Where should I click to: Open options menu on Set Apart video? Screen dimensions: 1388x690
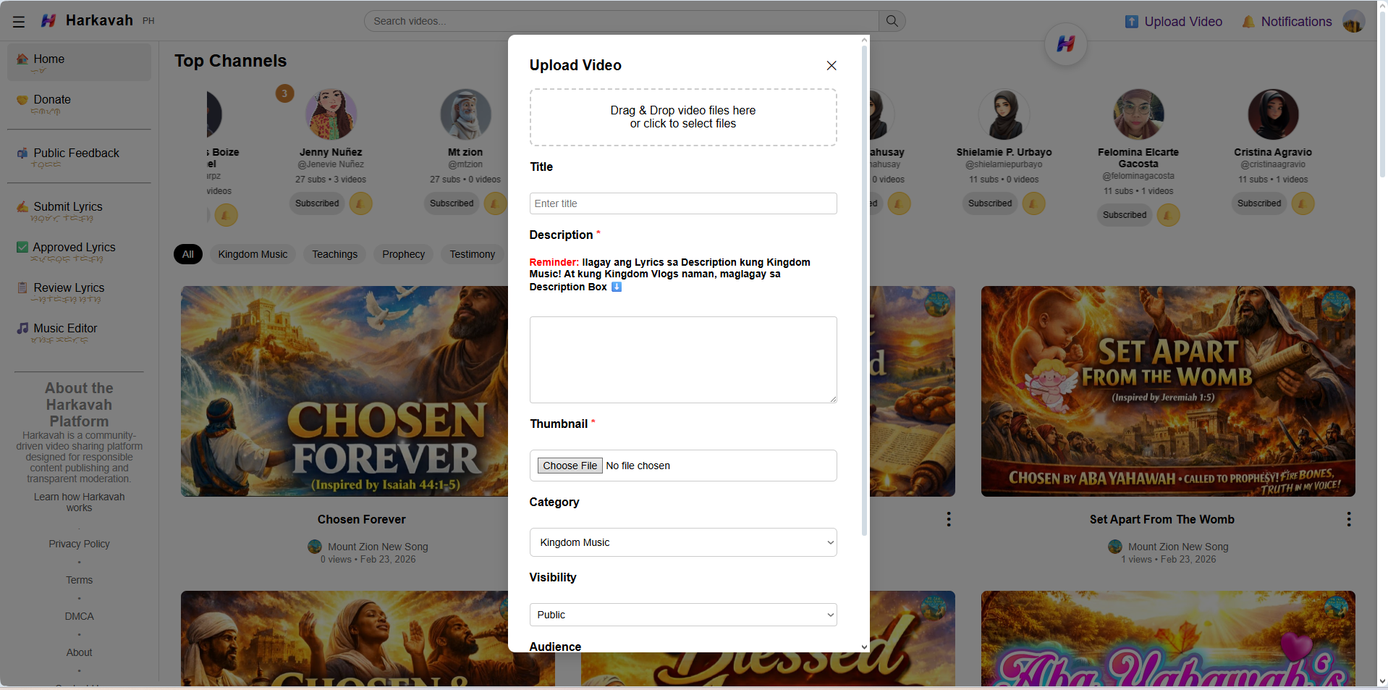1347,519
